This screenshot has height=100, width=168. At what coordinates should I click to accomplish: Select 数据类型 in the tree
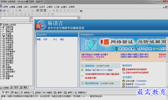click(x=9, y=76)
